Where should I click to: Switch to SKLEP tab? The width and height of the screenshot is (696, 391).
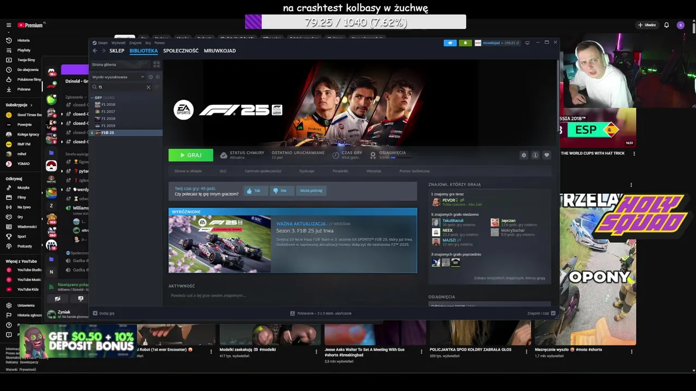117,51
